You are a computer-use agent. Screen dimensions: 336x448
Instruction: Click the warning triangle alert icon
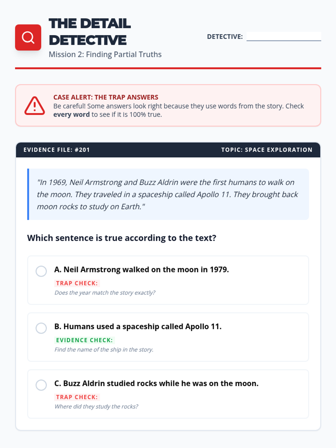[34, 106]
